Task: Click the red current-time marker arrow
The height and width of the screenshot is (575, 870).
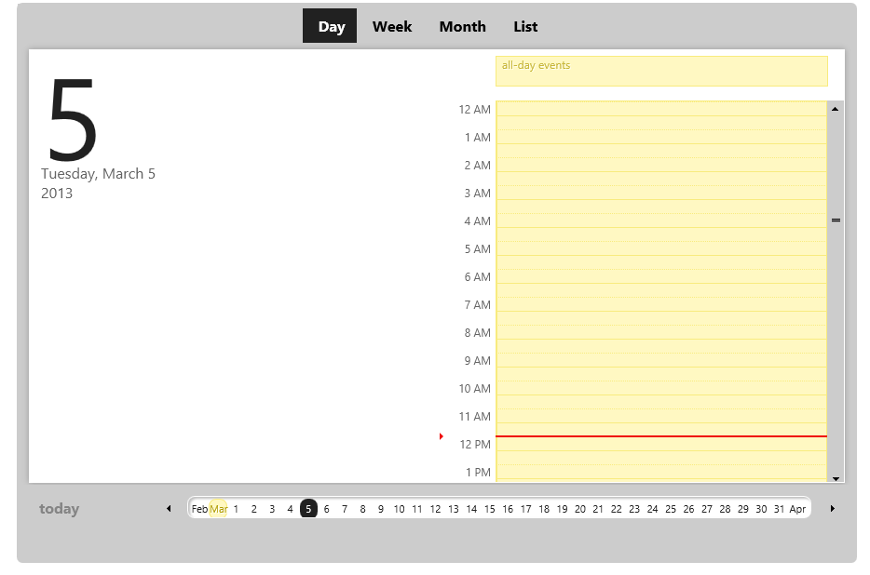Action: pyautogui.click(x=442, y=435)
